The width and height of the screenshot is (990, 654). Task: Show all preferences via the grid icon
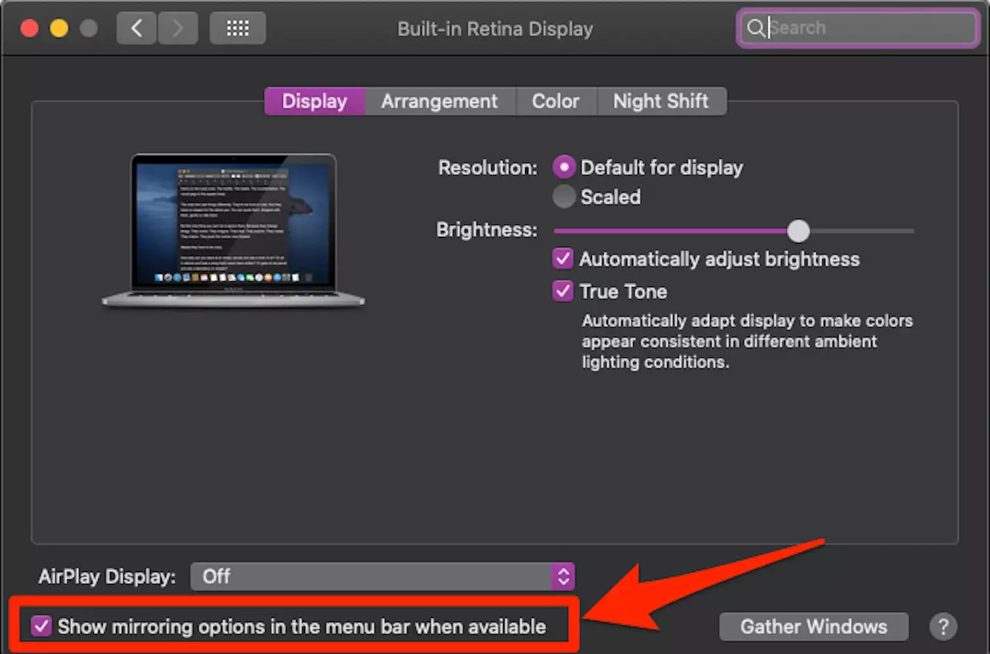tap(237, 28)
